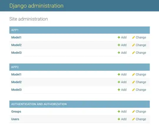The width and height of the screenshot is (159, 137).
Task: Open Authentication and Authorization section header
Action: [39, 104]
